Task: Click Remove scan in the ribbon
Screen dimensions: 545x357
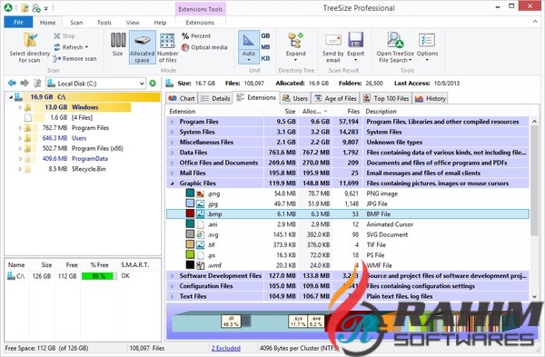Action: pyautogui.click(x=74, y=59)
